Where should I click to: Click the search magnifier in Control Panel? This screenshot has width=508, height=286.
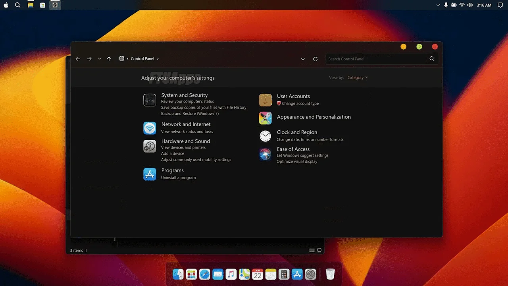coord(432,59)
